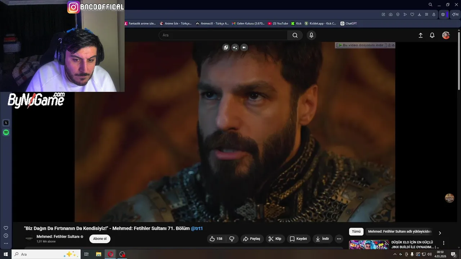Open Spotify in Opera sidebar
The height and width of the screenshot is (259, 461).
click(x=6, y=133)
